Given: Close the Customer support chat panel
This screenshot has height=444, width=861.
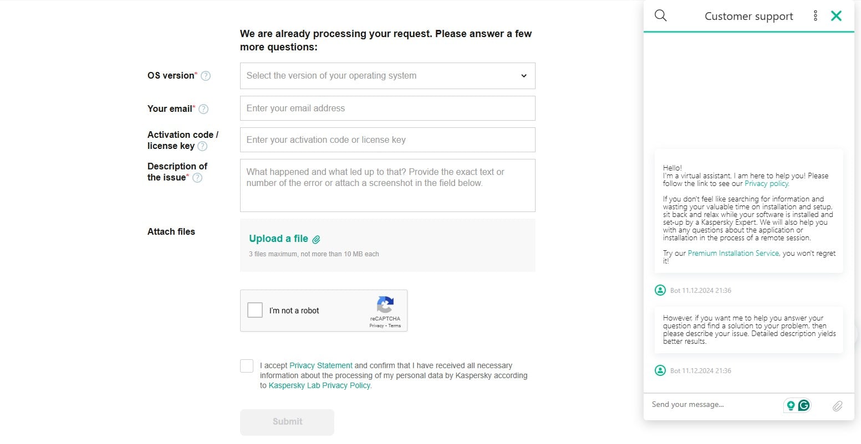Looking at the screenshot, I should (x=836, y=16).
